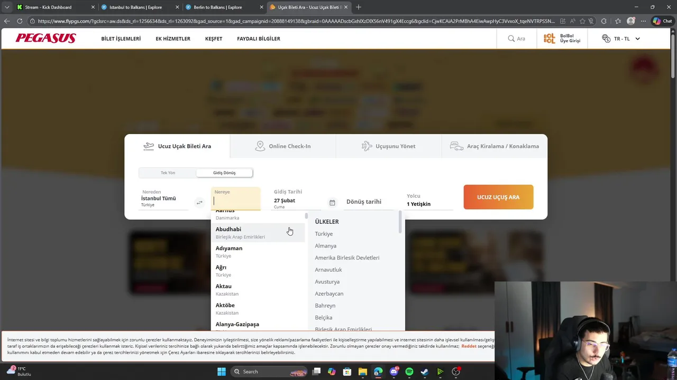Click the Nereye destination input field
The width and height of the screenshot is (677, 380).
[x=235, y=198]
